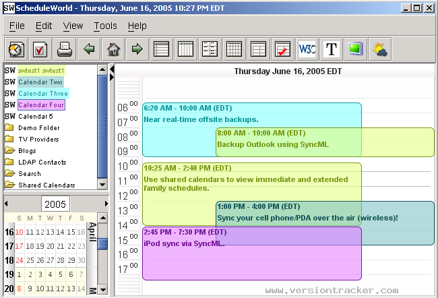Switch to horizontal rows day view icon
This screenshot has width=438, height=298.
click(x=161, y=49)
